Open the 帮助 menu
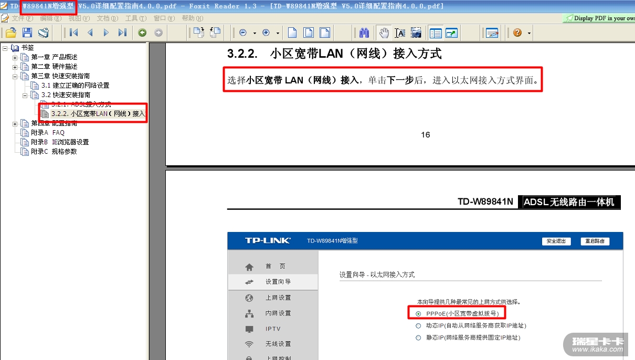This screenshot has width=635, height=360. [x=192, y=18]
